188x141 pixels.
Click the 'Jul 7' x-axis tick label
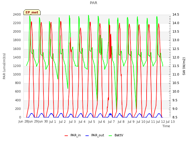click(x=111, y=122)
